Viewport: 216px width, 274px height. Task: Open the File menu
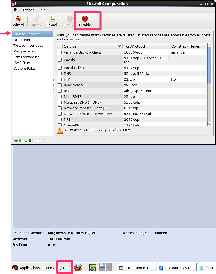point(15,10)
